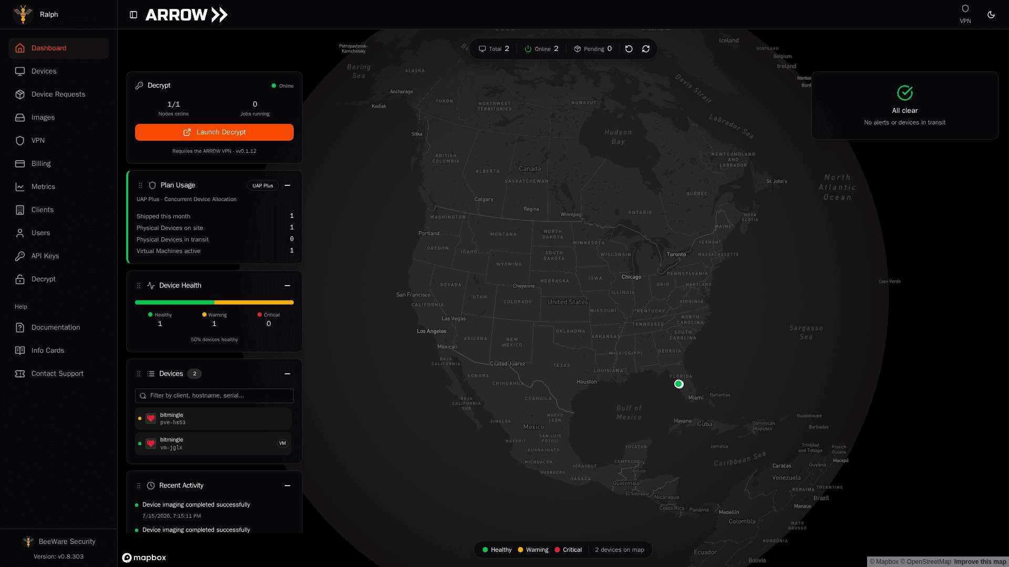1009x567 pixels.
Task: Grab Plan Usage drag handle
Action: click(140, 185)
